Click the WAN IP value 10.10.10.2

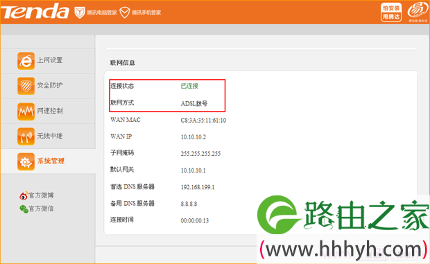(193, 137)
